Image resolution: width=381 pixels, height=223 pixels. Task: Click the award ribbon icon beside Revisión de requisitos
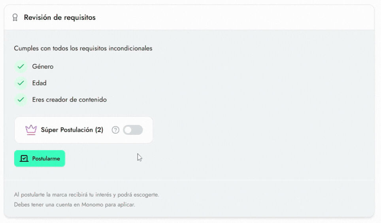[15, 17]
